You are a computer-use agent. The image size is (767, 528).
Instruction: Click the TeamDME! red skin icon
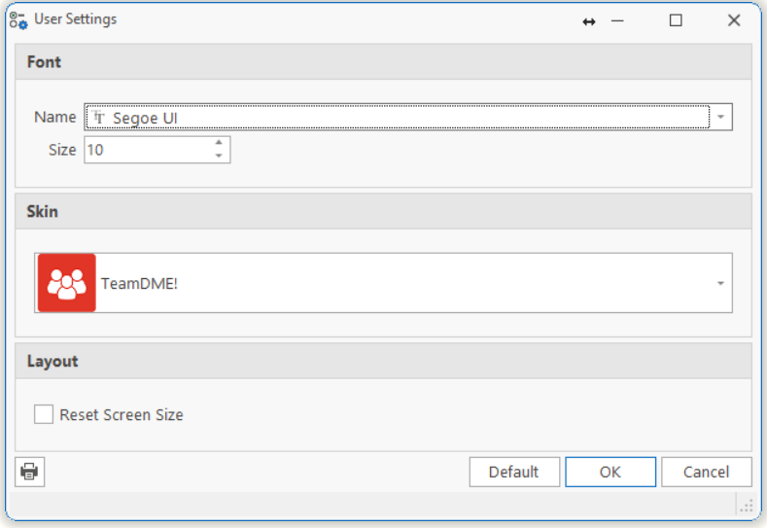pos(67,283)
